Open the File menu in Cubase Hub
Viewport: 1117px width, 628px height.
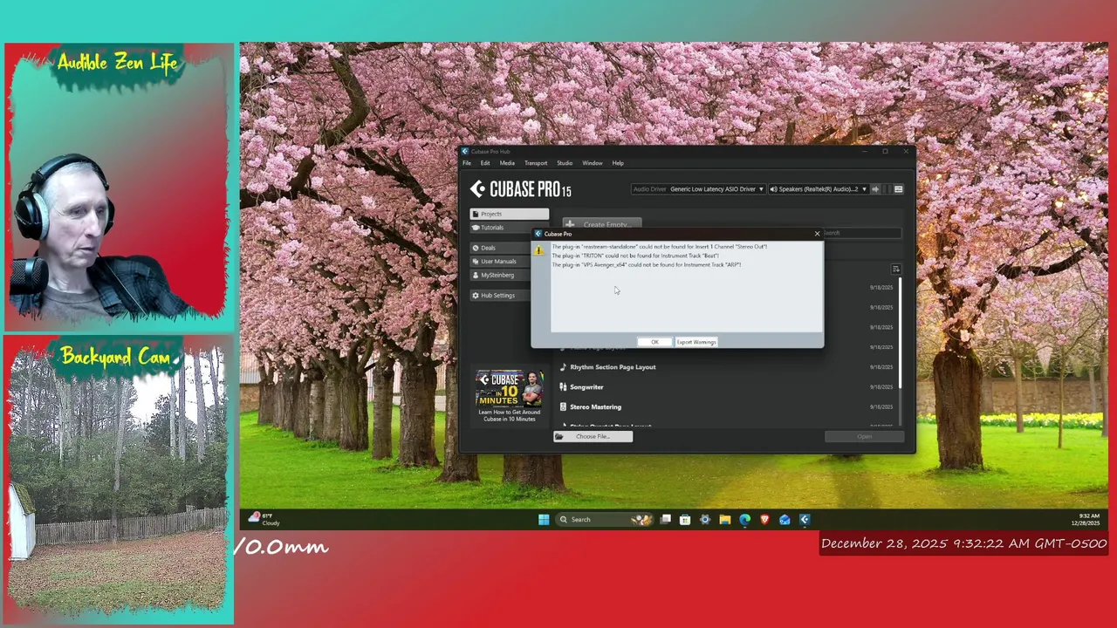click(467, 163)
